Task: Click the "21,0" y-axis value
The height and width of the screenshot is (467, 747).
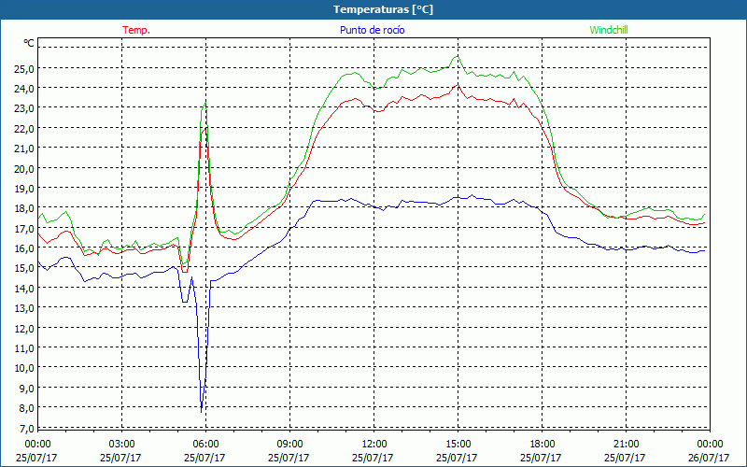Action: click(24, 149)
